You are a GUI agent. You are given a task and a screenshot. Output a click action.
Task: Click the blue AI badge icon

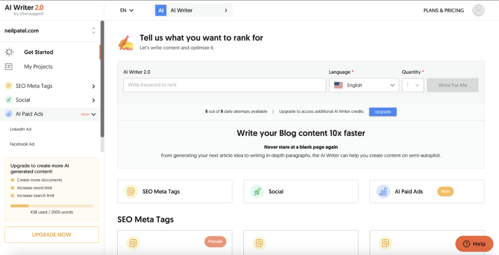[x=161, y=10]
